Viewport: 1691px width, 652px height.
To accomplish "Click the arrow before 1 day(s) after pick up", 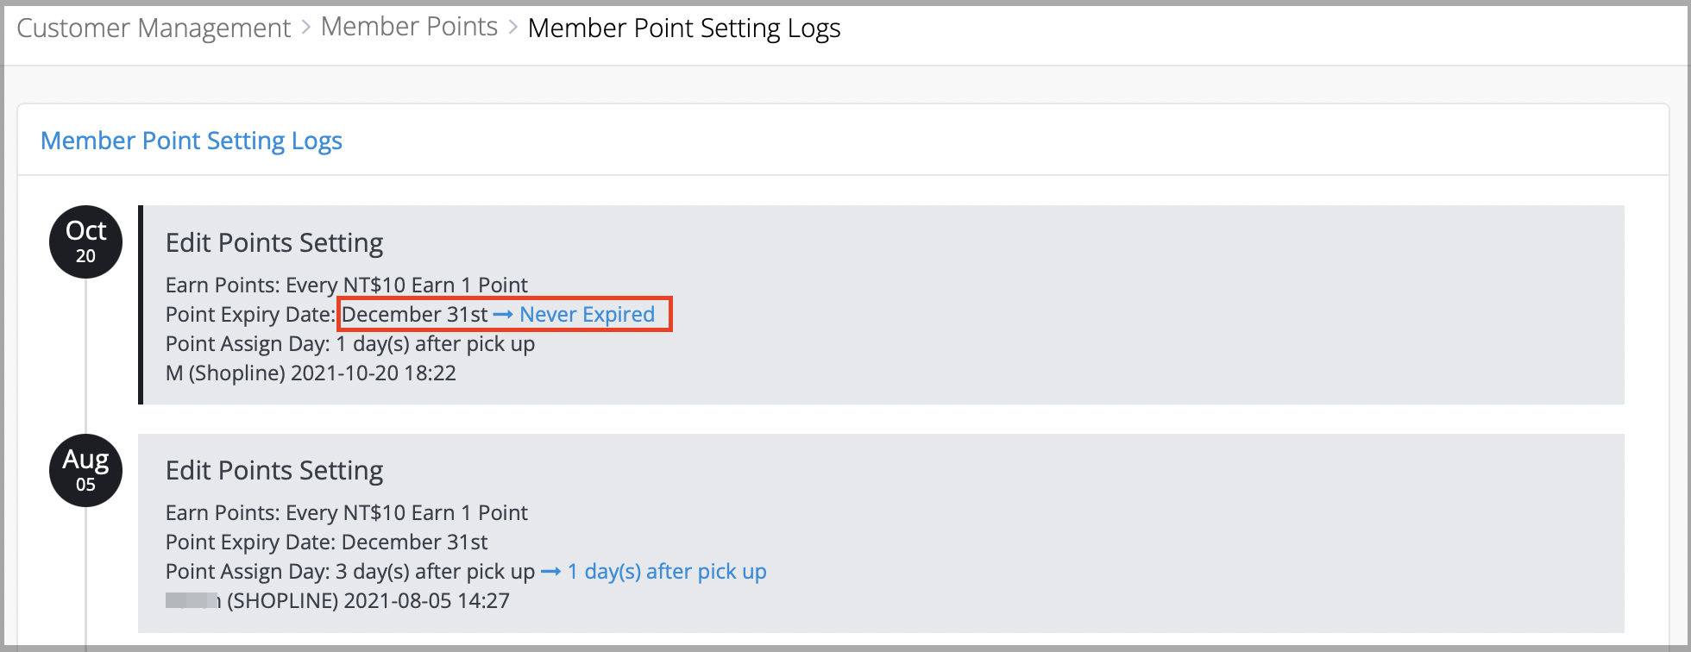I will (551, 572).
